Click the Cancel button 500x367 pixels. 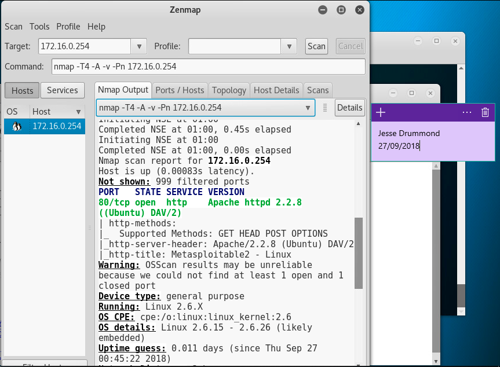point(351,46)
